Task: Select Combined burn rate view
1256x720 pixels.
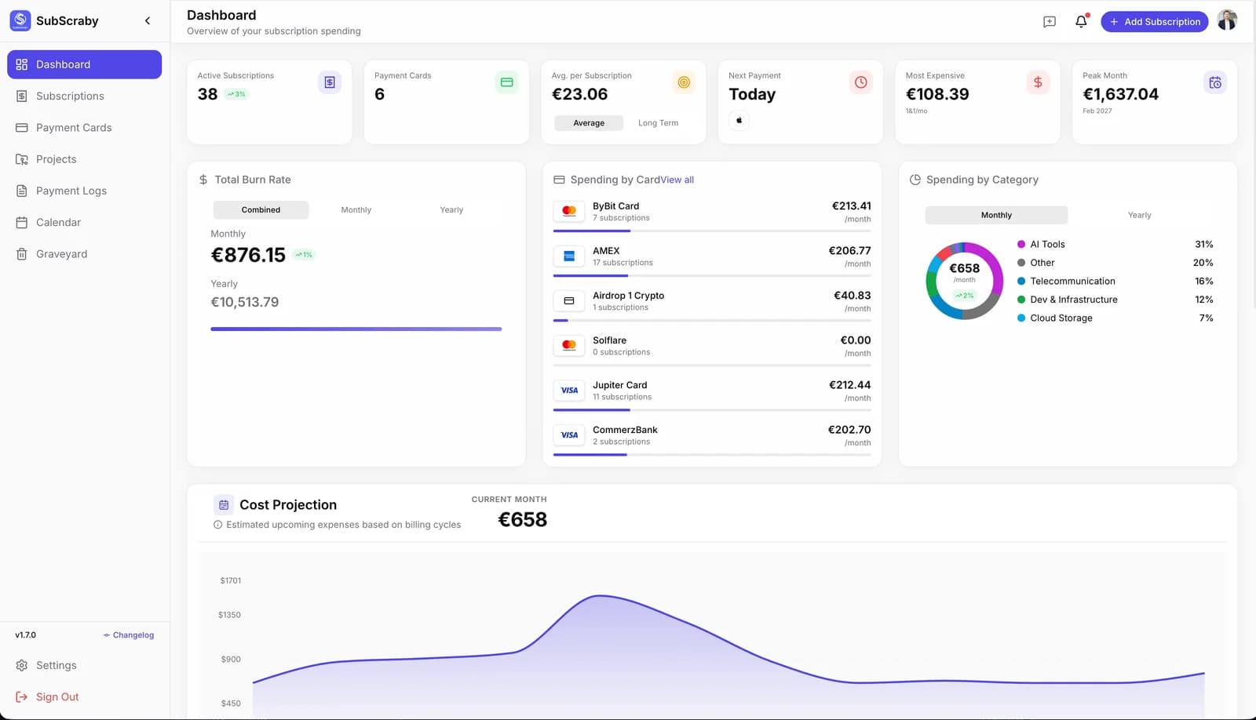Action: click(261, 210)
